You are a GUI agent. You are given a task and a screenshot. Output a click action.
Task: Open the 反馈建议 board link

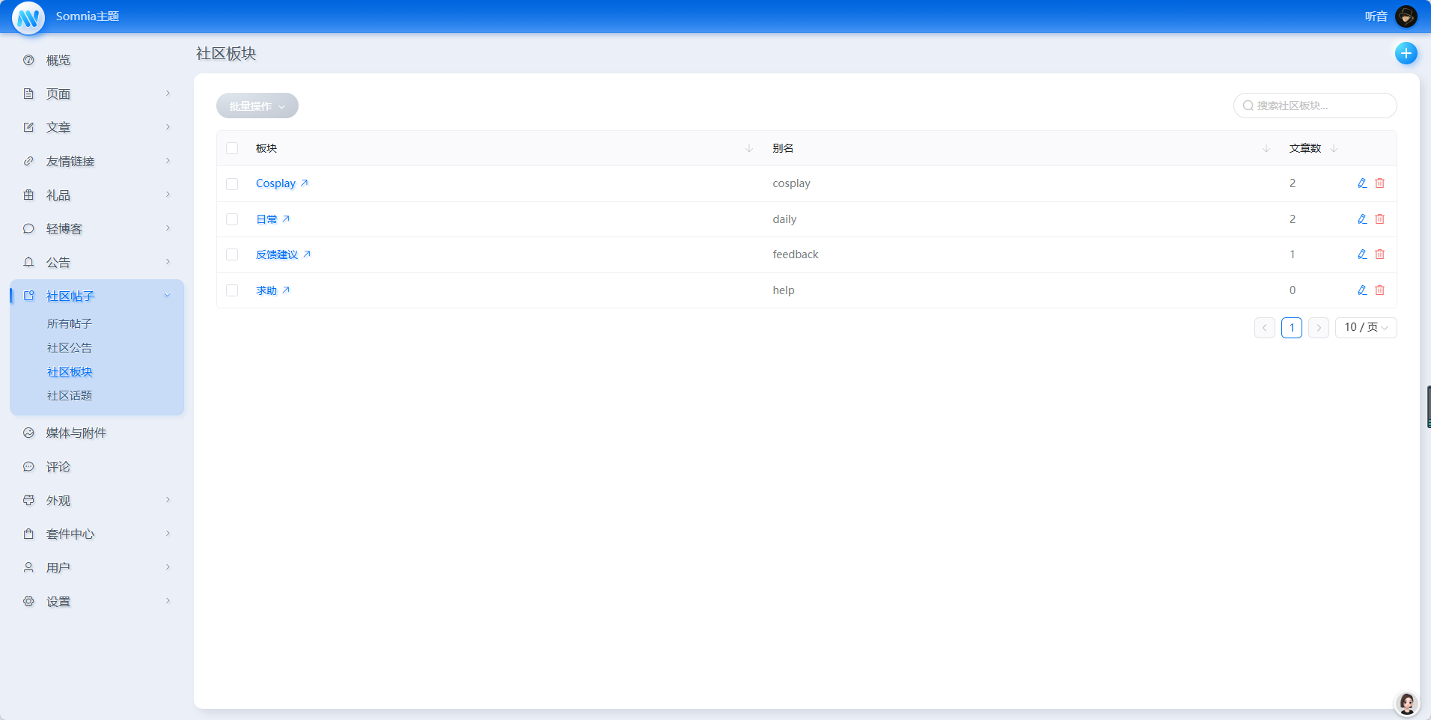point(277,255)
